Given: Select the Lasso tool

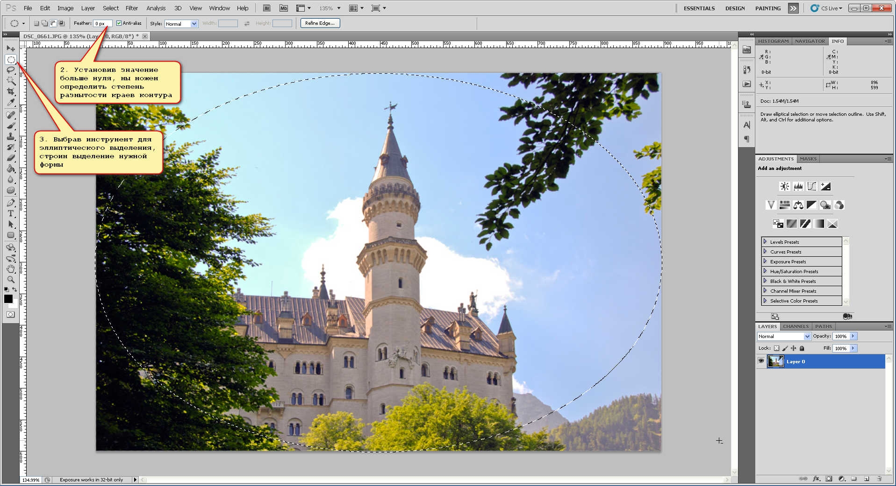Looking at the screenshot, I should point(11,70).
